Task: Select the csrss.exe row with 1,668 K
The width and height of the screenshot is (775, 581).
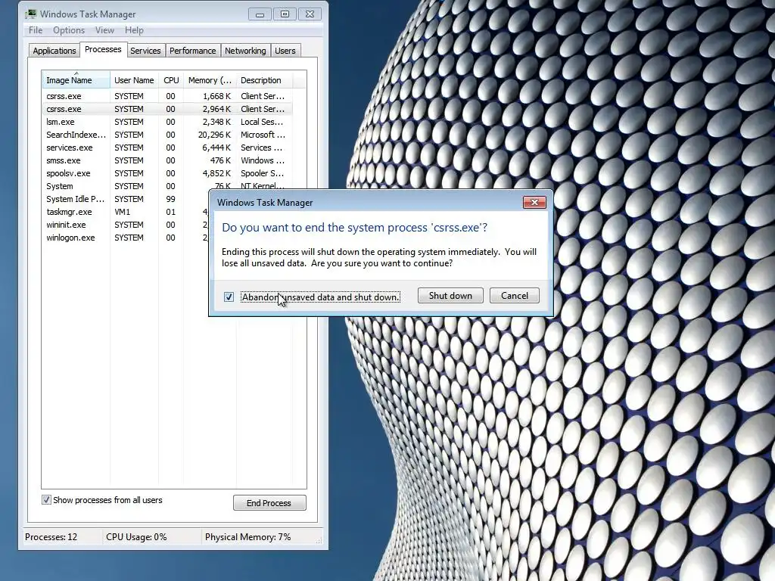Action: click(x=167, y=96)
